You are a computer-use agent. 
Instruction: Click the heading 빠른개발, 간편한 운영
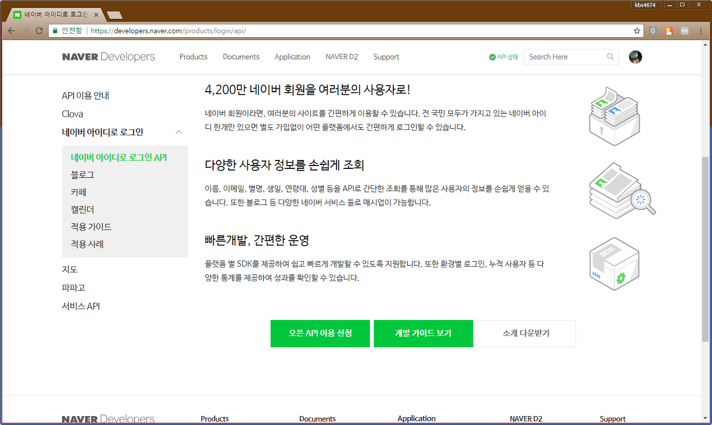coord(257,240)
